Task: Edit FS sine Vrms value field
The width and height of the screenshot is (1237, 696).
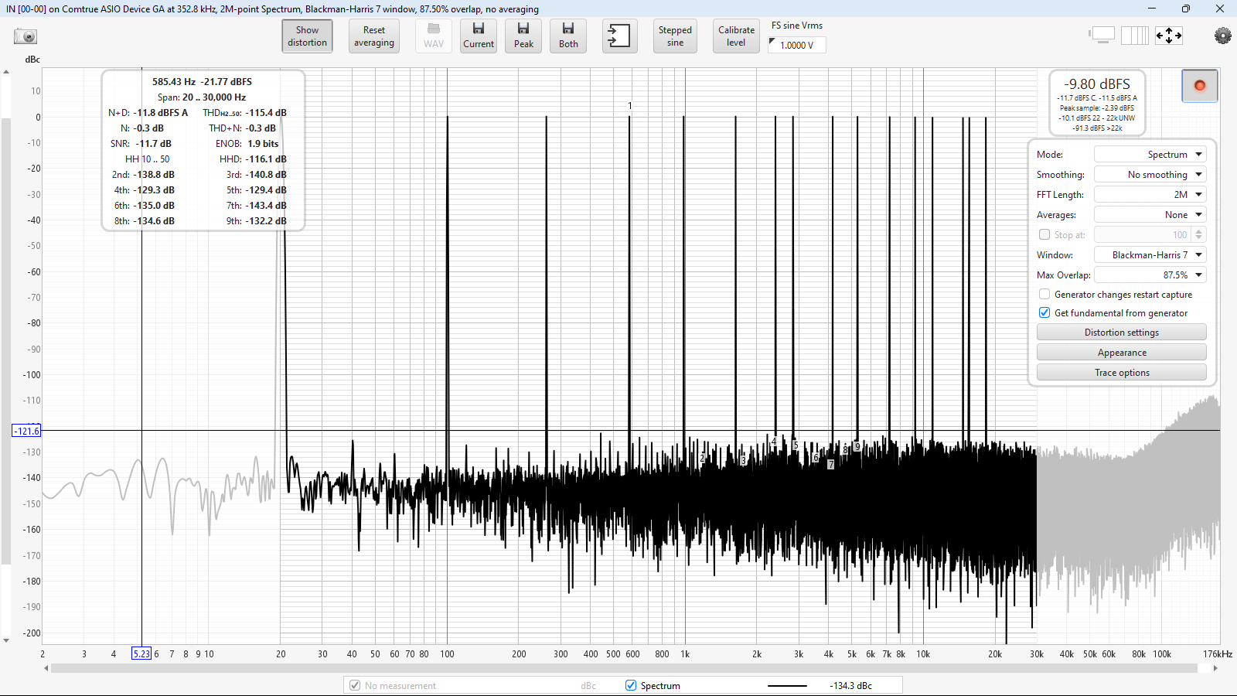Action: click(x=797, y=45)
